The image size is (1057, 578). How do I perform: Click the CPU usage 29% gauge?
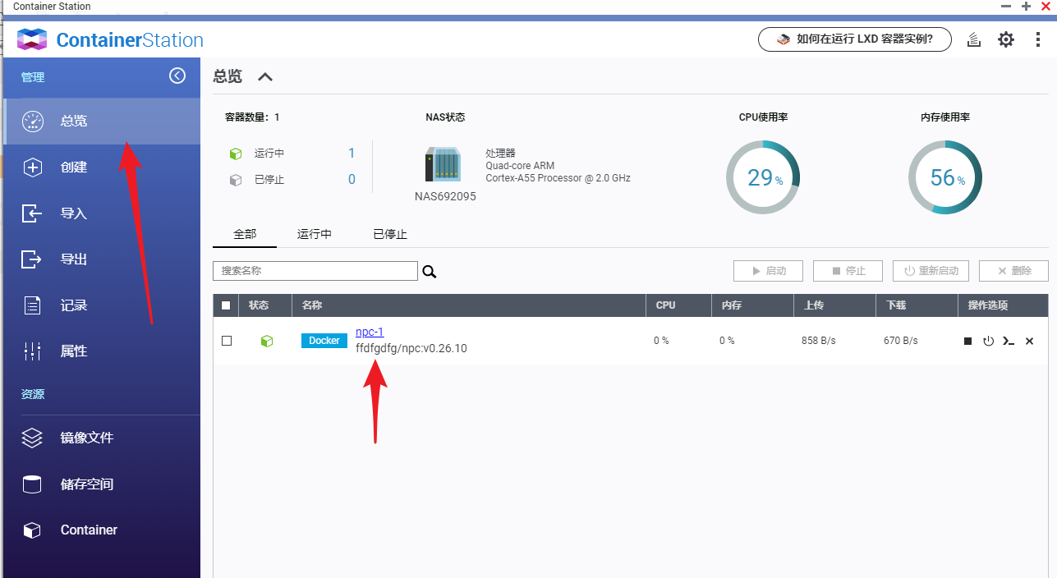(763, 177)
